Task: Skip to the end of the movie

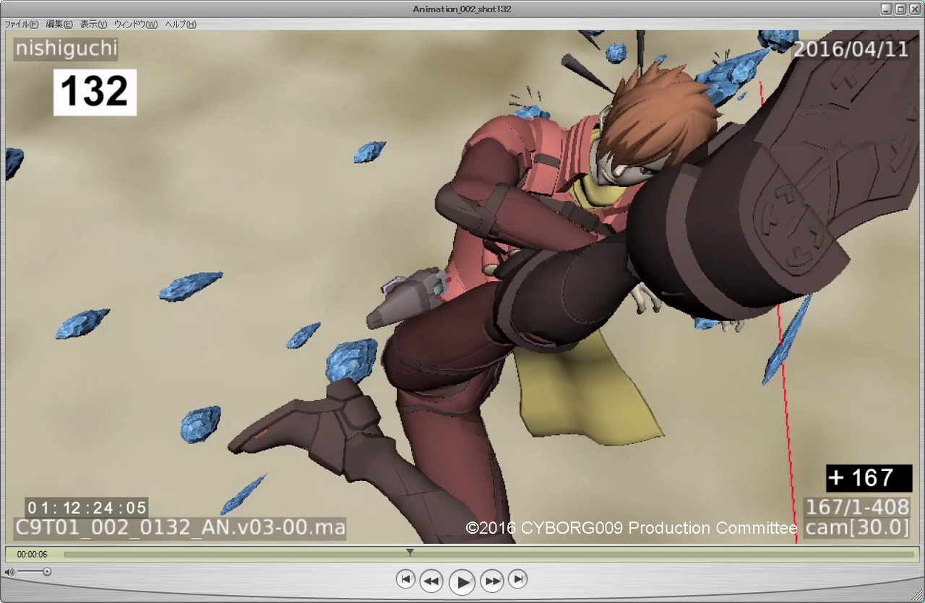Action: pyautogui.click(x=517, y=578)
